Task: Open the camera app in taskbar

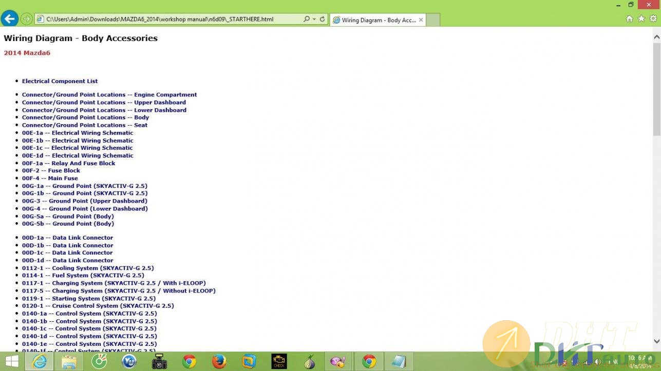Action: click(159, 361)
